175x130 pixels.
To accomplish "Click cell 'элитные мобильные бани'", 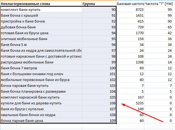I will [41, 39].
